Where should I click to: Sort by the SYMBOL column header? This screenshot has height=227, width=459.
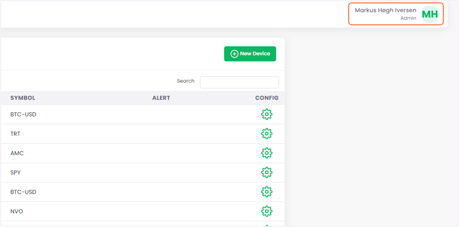click(x=23, y=98)
